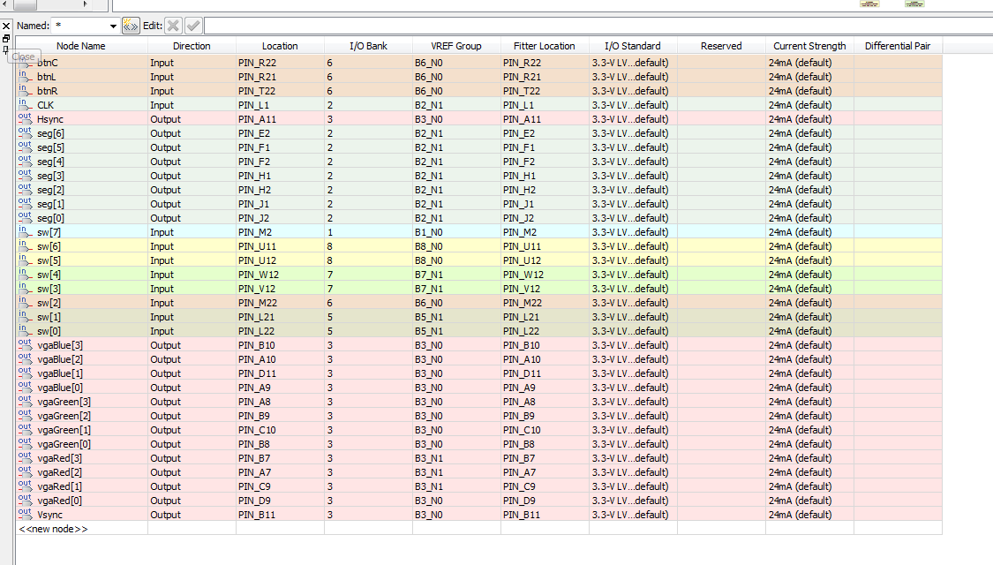Select the seg[5] node name cell
This screenshot has width=993, height=565.
pos(82,147)
